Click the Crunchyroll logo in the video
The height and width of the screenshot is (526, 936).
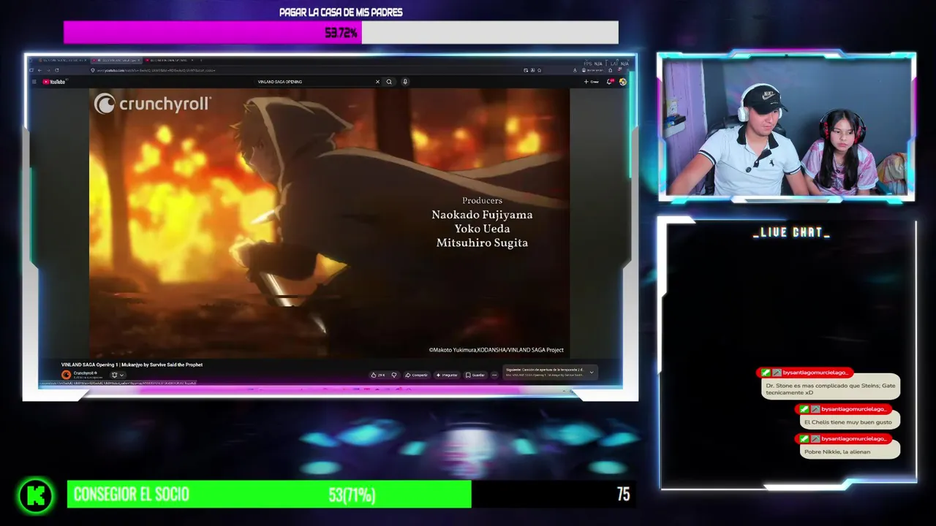(x=153, y=104)
